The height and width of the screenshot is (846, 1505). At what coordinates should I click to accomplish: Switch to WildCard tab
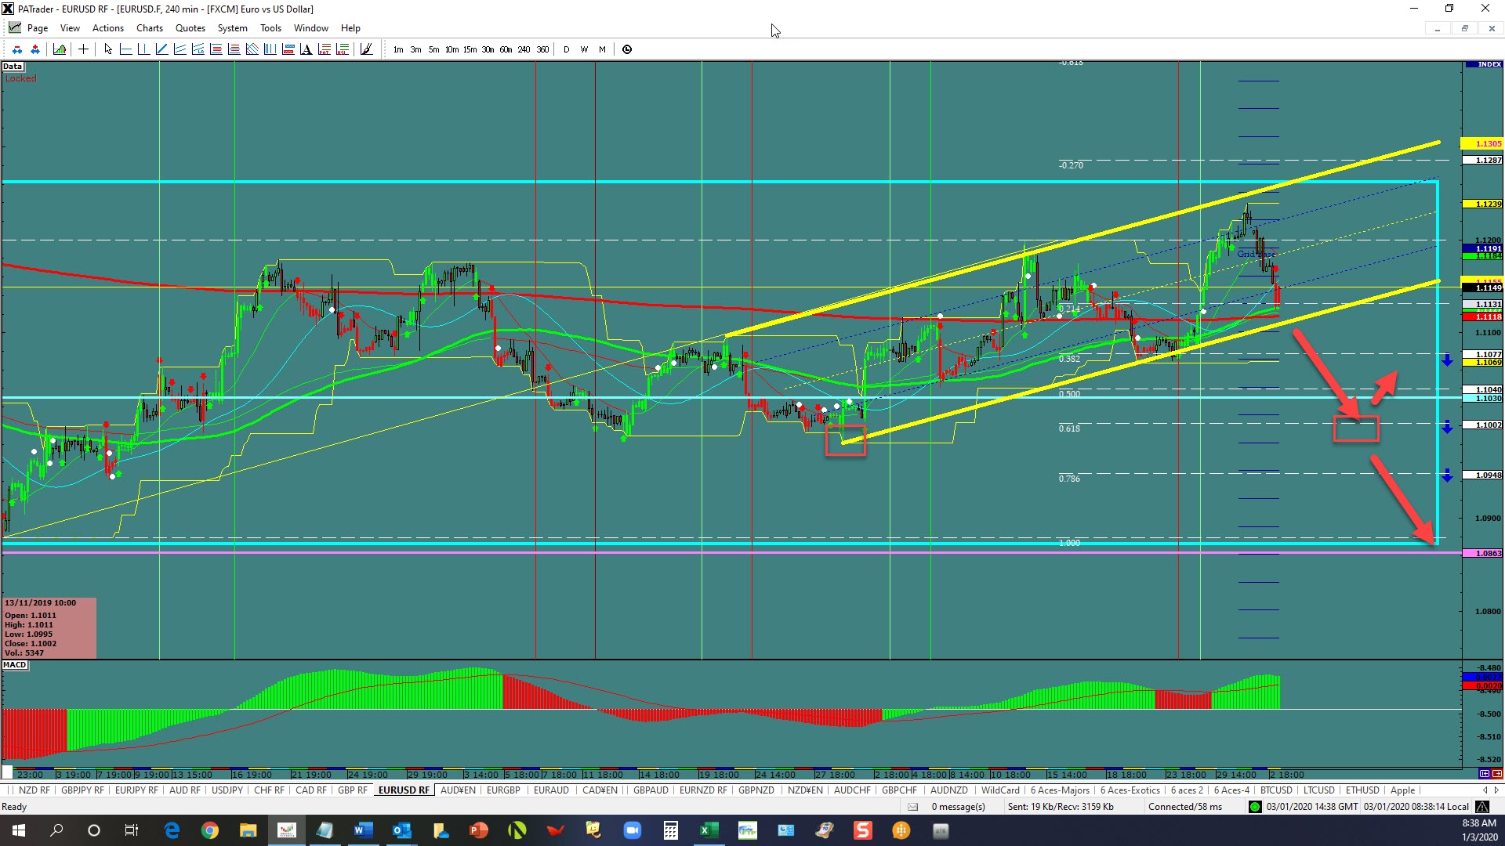[x=1000, y=790]
